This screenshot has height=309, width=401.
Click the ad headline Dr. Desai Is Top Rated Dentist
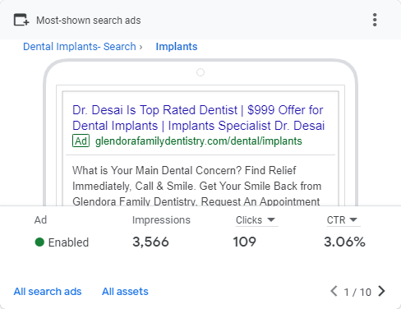pyautogui.click(x=154, y=110)
